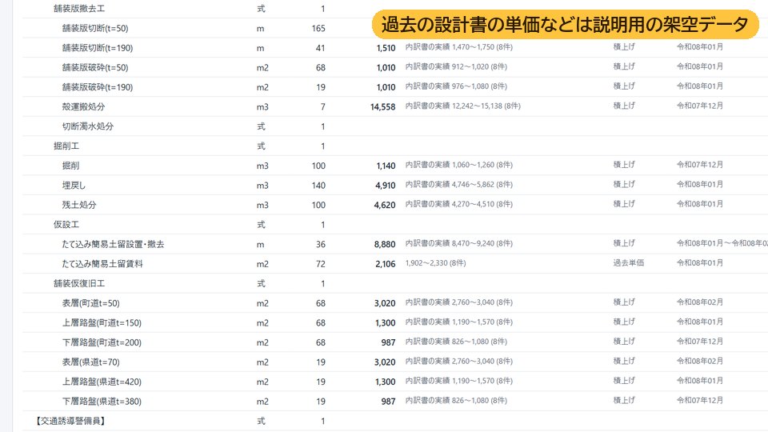This screenshot has width=768, height=432.
Task: Click the 殻運搬処分 item name
Action: (83, 106)
